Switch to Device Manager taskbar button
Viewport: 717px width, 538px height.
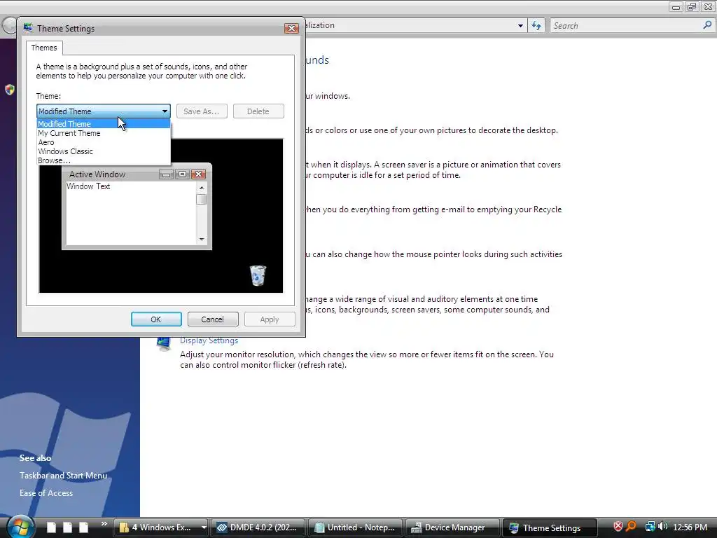pyautogui.click(x=453, y=527)
